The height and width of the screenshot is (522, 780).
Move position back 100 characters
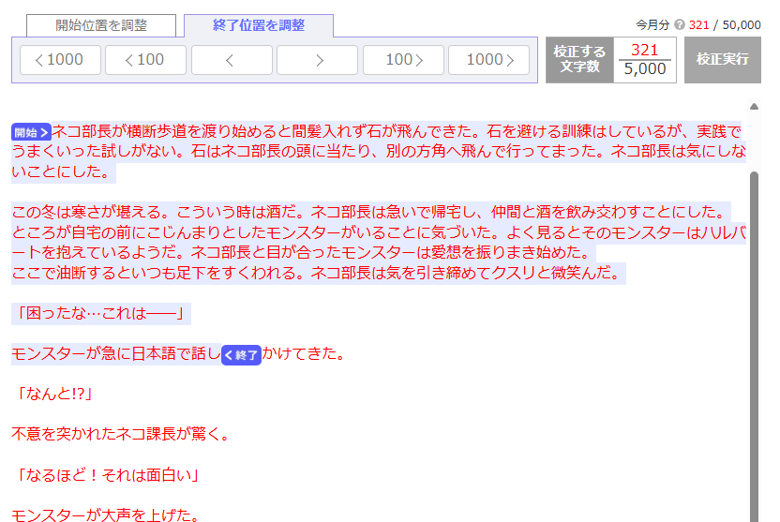point(145,60)
